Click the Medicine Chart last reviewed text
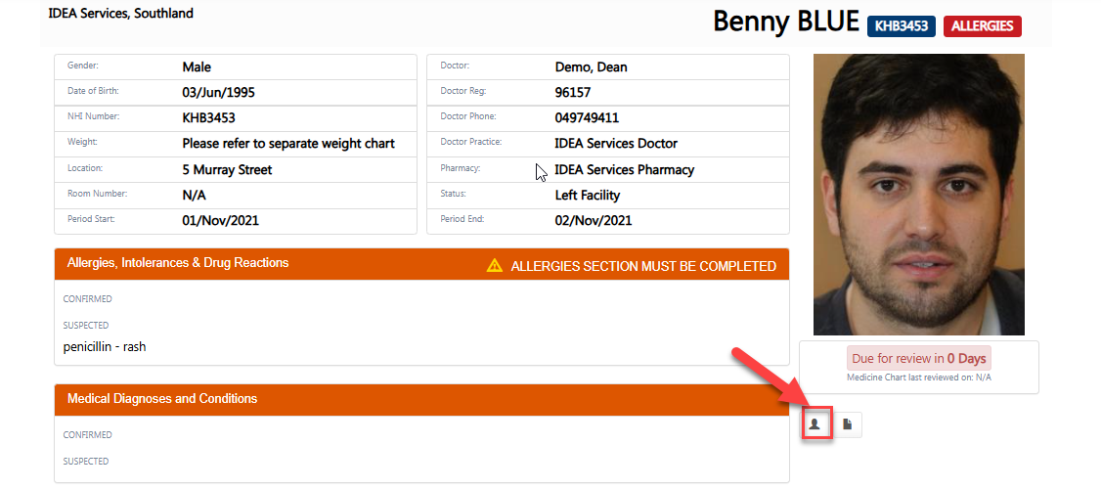 coord(918,378)
